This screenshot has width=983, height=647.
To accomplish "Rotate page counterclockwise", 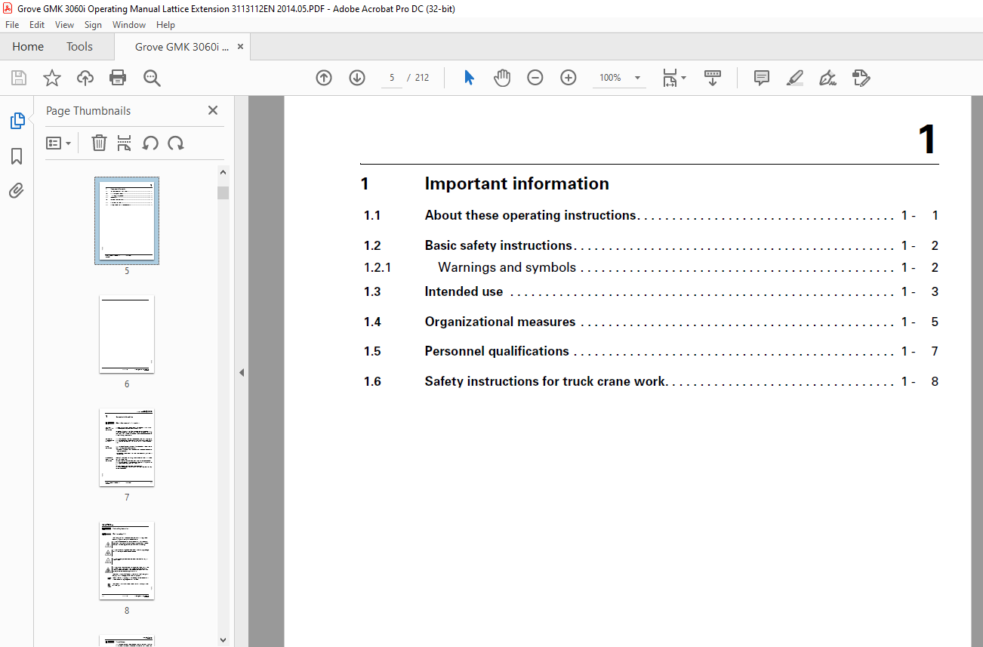I will point(150,143).
